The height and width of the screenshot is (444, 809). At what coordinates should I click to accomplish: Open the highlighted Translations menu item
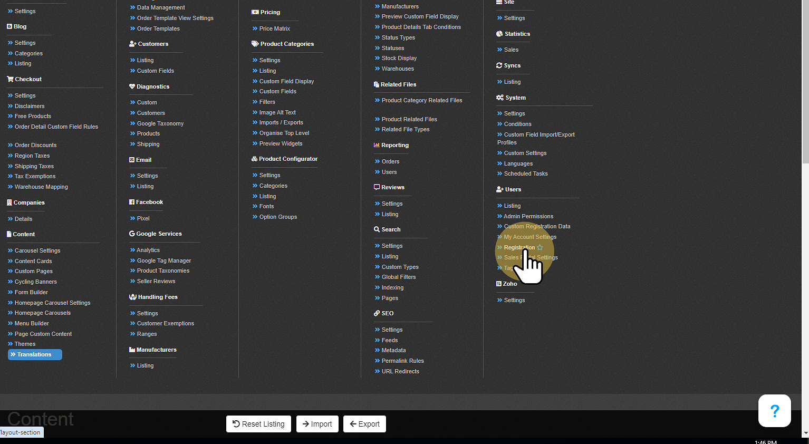(x=35, y=354)
